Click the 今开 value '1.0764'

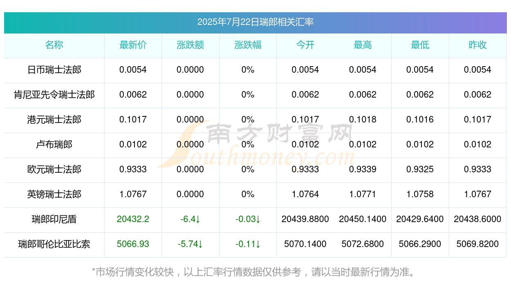[305, 194]
